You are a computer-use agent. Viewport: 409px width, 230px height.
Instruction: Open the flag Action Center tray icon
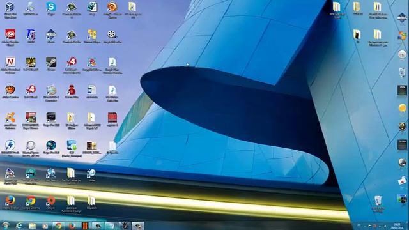tap(369, 226)
